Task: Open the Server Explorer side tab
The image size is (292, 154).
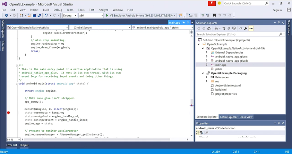Action: point(3,29)
